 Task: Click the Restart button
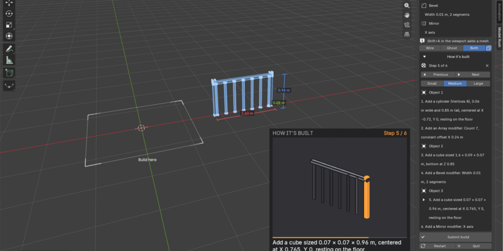coord(437,246)
